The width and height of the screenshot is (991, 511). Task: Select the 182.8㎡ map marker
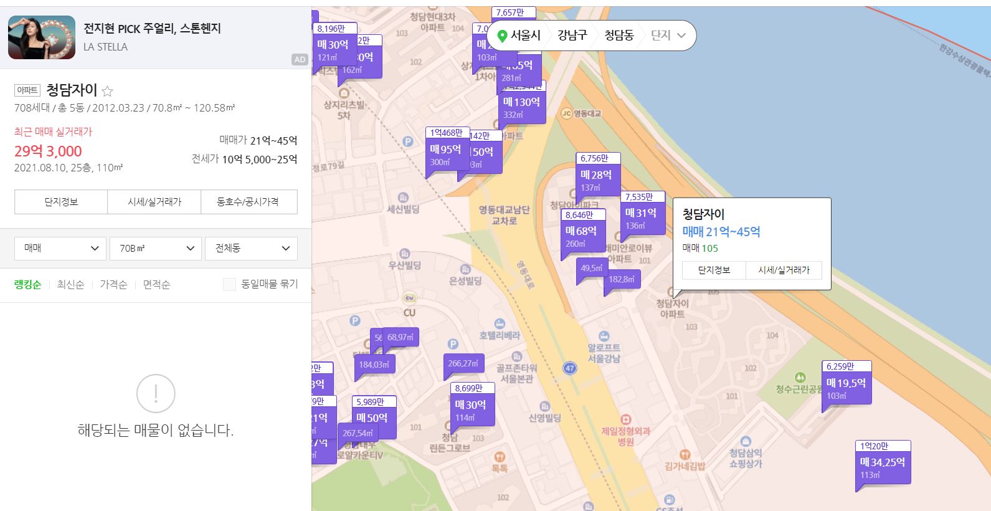[622, 280]
